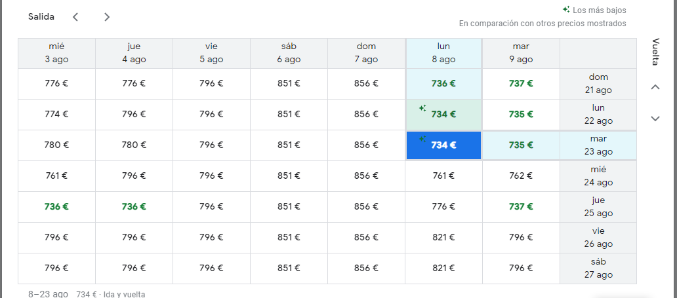Click the 'Los más bajos' sparkle icon
This screenshot has height=298, width=677.
point(565,10)
